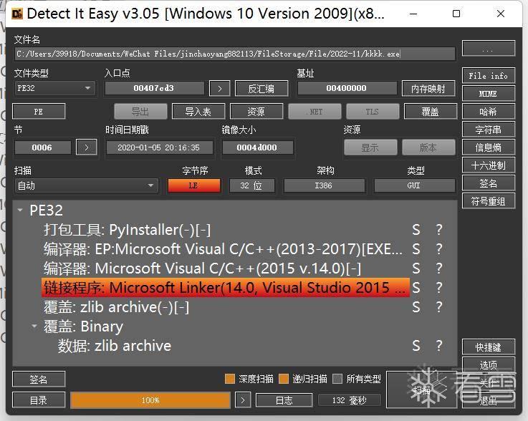Image resolution: width=528 pixels, height=421 pixels.
Task: Click S marker on the Microsoft Linker row
Action: pyautogui.click(x=416, y=288)
